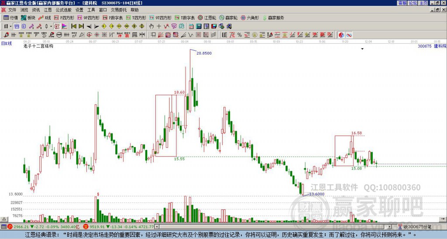Toggle the highlighted 叙 chart mode button
This screenshot has height=239, width=447.
point(57,26)
